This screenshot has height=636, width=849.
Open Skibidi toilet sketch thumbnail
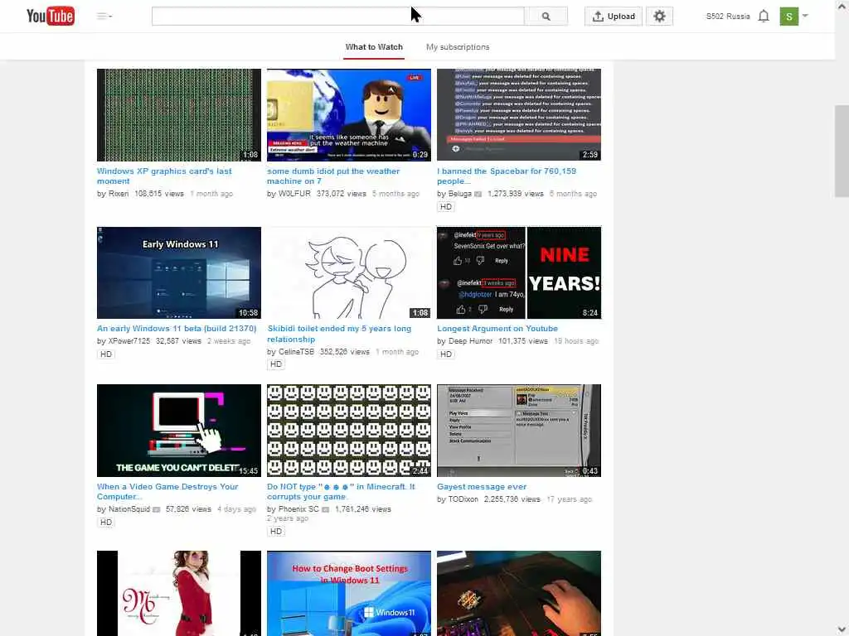click(349, 272)
